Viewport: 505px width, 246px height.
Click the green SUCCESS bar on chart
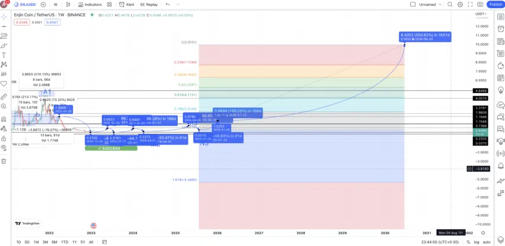(111, 149)
